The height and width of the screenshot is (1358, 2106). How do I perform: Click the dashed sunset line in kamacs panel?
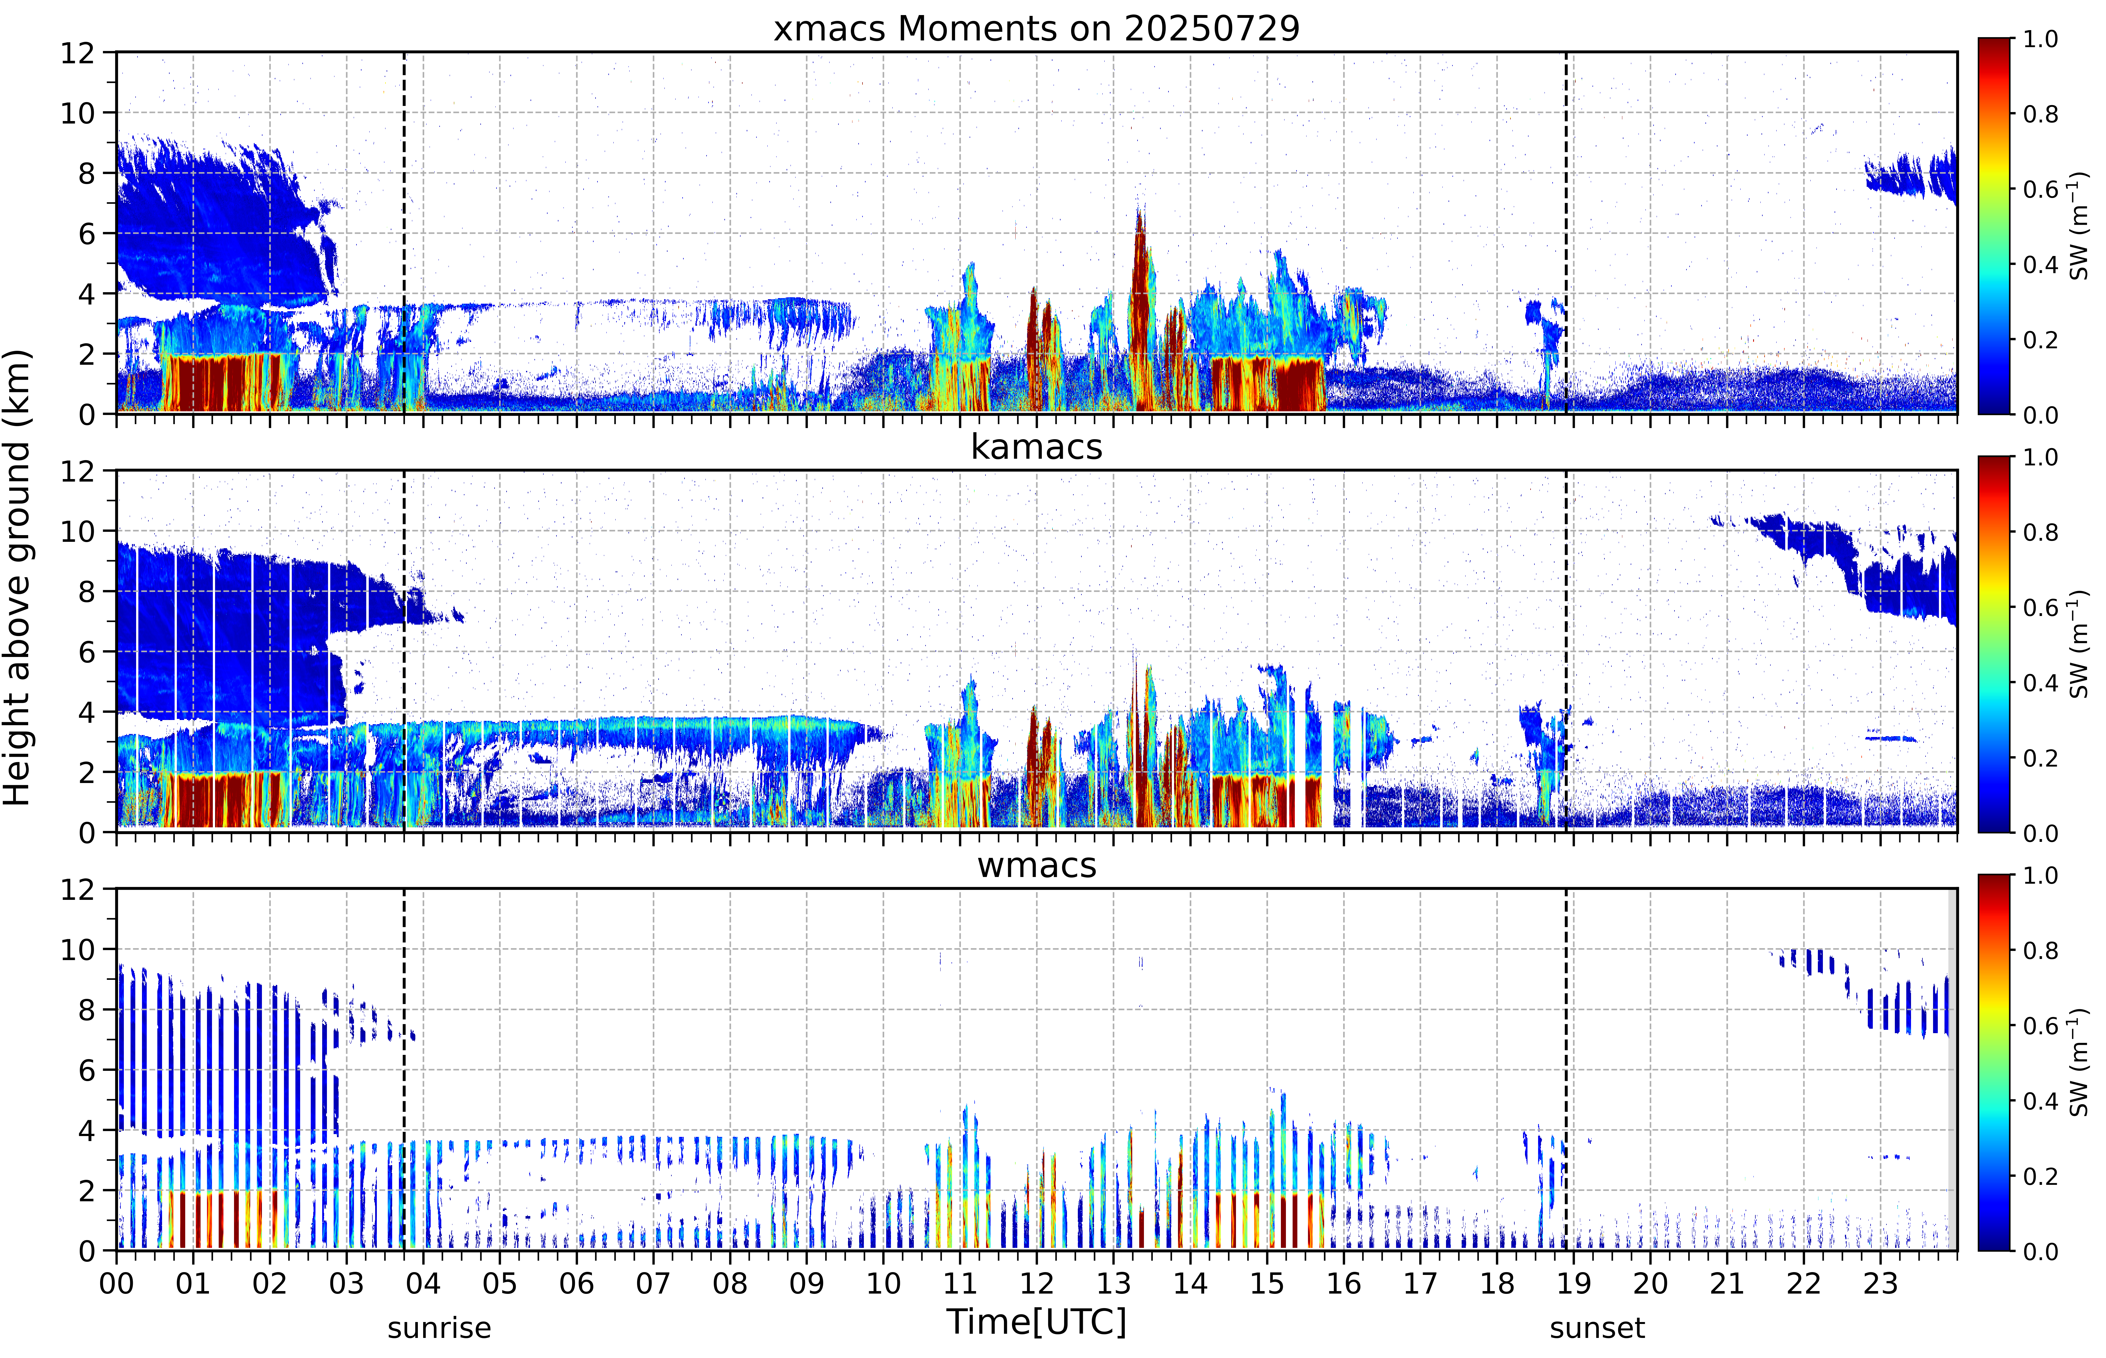tap(1566, 651)
